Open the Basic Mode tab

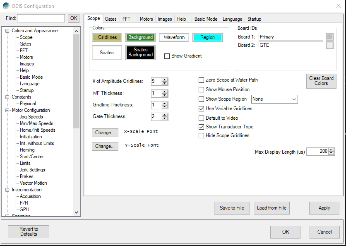pos(206,19)
